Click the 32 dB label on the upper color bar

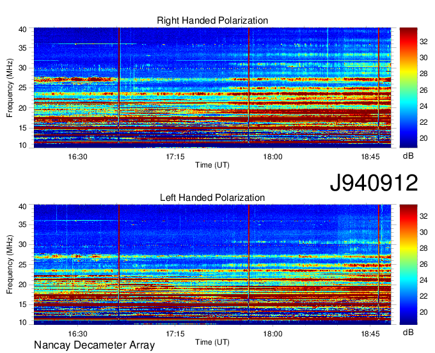pyautogui.click(x=423, y=42)
